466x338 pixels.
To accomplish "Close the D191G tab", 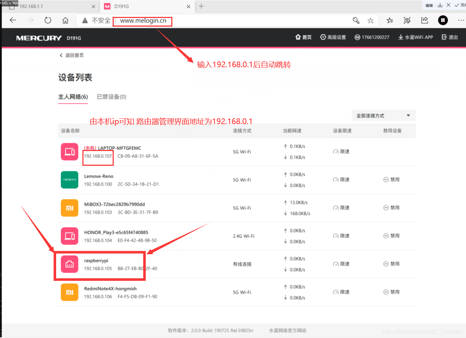I will (x=189, y=6).
